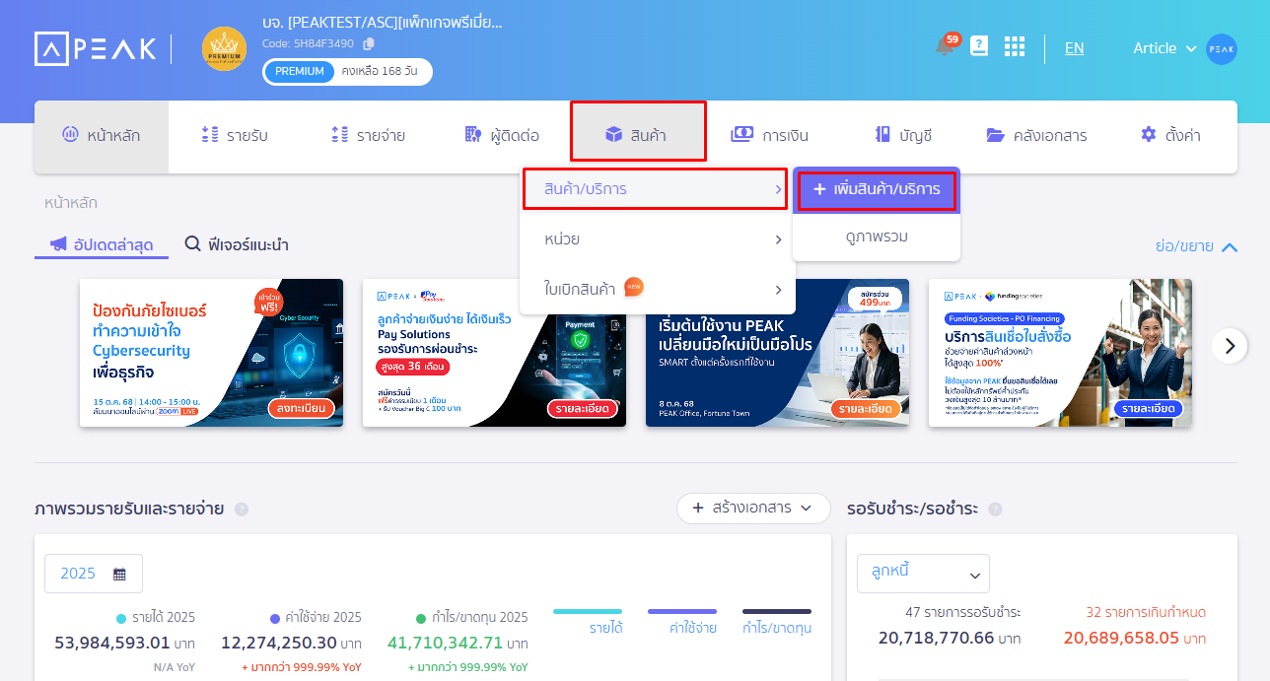Click help icon next to ภาพรวมรายรับและรายจ่าย
Viewport: 1270px width, 681px height.
(x=242, y=510)
